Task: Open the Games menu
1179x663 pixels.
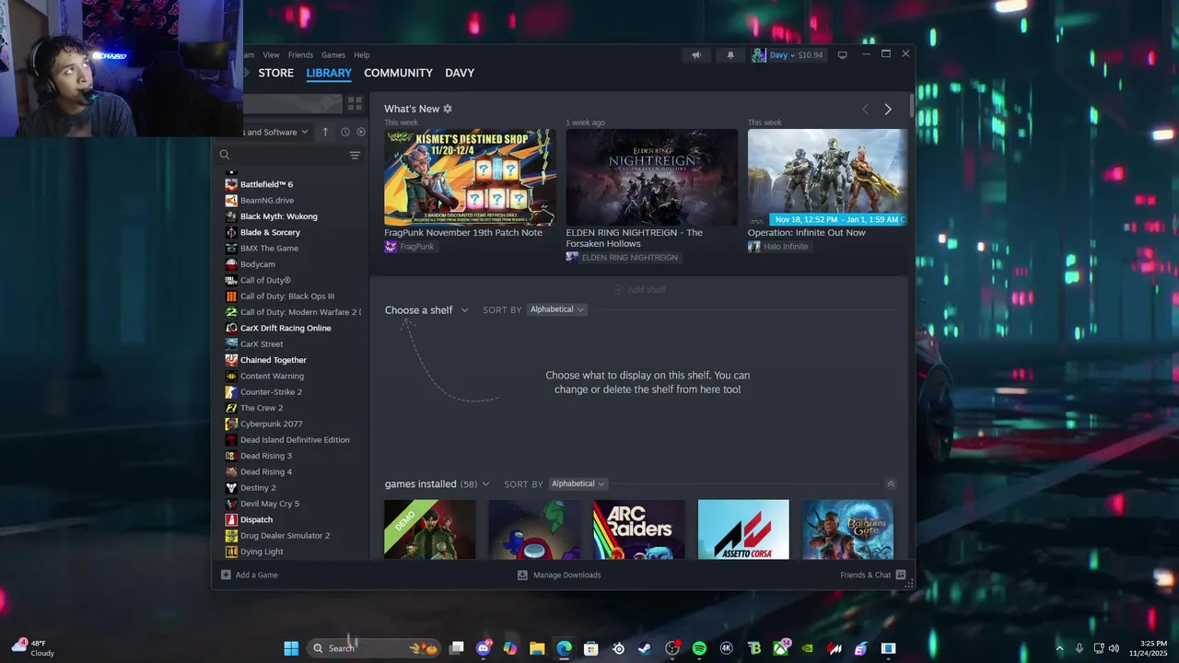Action: click(333, 55)
